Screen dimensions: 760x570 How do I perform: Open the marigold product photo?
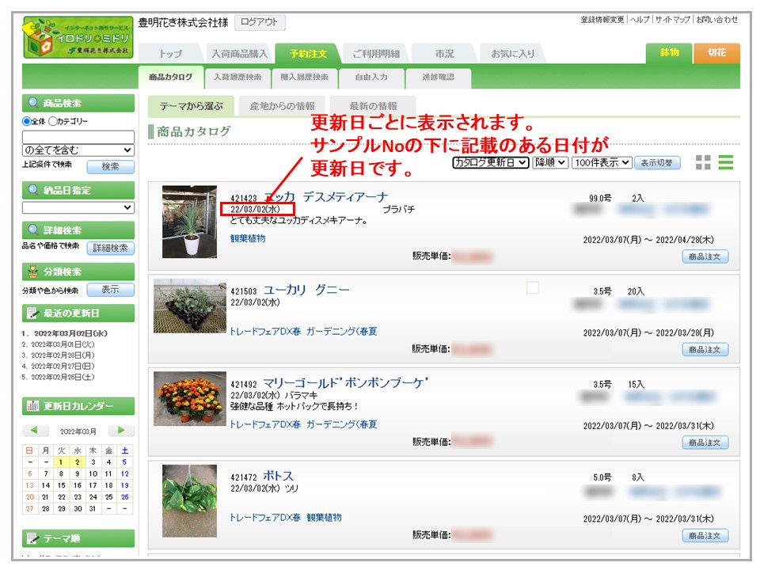point(189,397)
